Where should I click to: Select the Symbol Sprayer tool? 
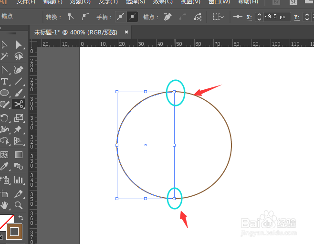pos(4,180)
